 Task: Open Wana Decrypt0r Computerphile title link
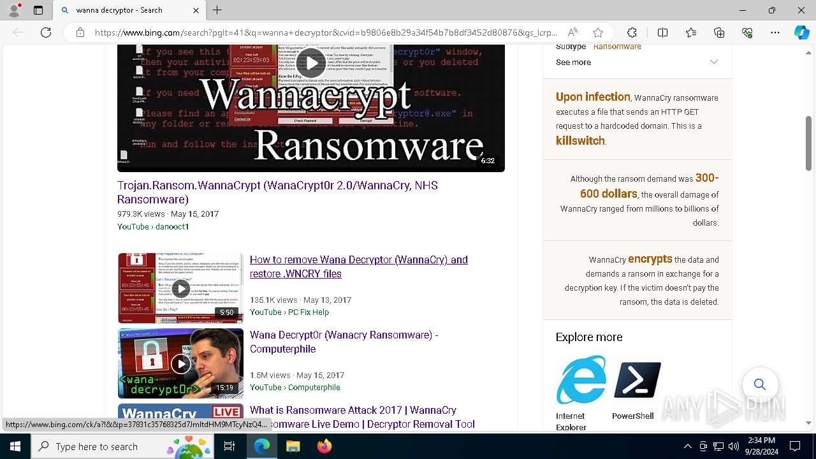(x=344, y=342)
